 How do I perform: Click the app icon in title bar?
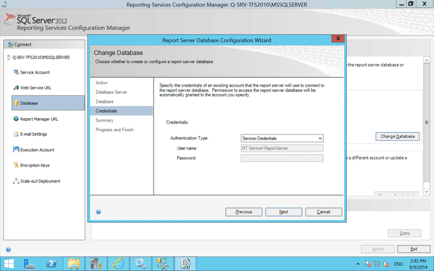tap(4, 4)
